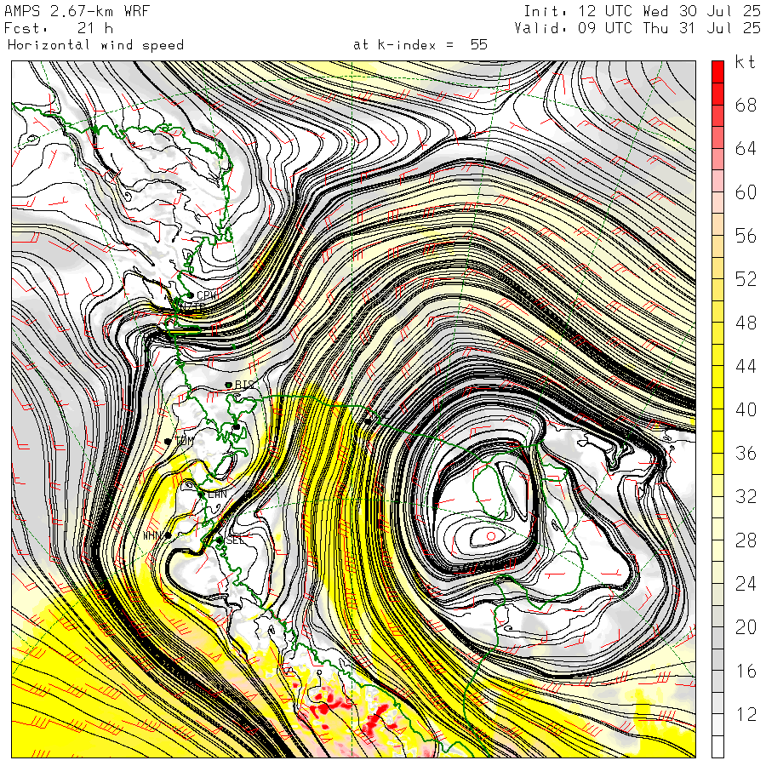
Task: Click the 68 value on the color scale
Action: click(746, 105)
